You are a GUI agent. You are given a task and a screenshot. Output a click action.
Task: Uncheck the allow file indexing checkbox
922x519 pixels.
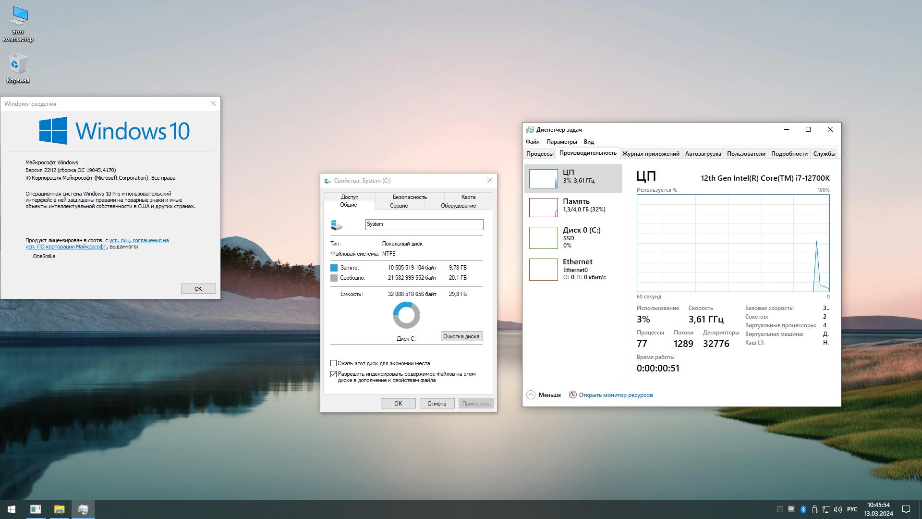[333, 374]
